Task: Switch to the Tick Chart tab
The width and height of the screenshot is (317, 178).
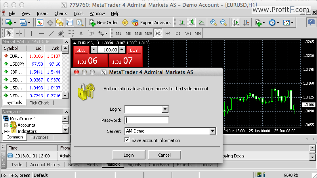Action: point(39,103)
